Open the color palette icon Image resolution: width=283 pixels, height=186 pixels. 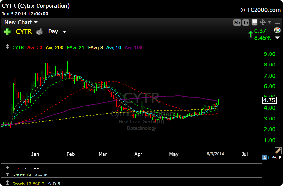[x=277, y=30]
